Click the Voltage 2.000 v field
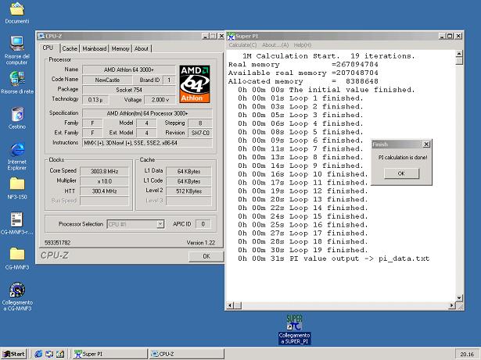The height and width of the screenshot is (360, 481). tap(160, 100)
